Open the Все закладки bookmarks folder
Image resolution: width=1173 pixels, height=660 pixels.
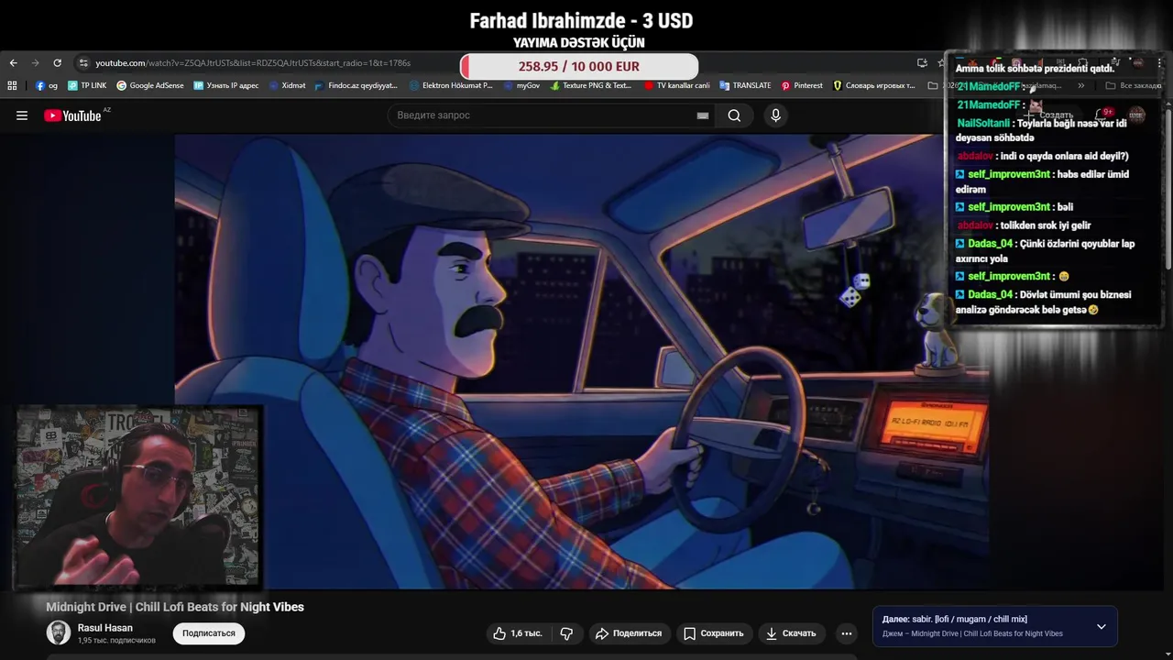tap(1133, 85)
